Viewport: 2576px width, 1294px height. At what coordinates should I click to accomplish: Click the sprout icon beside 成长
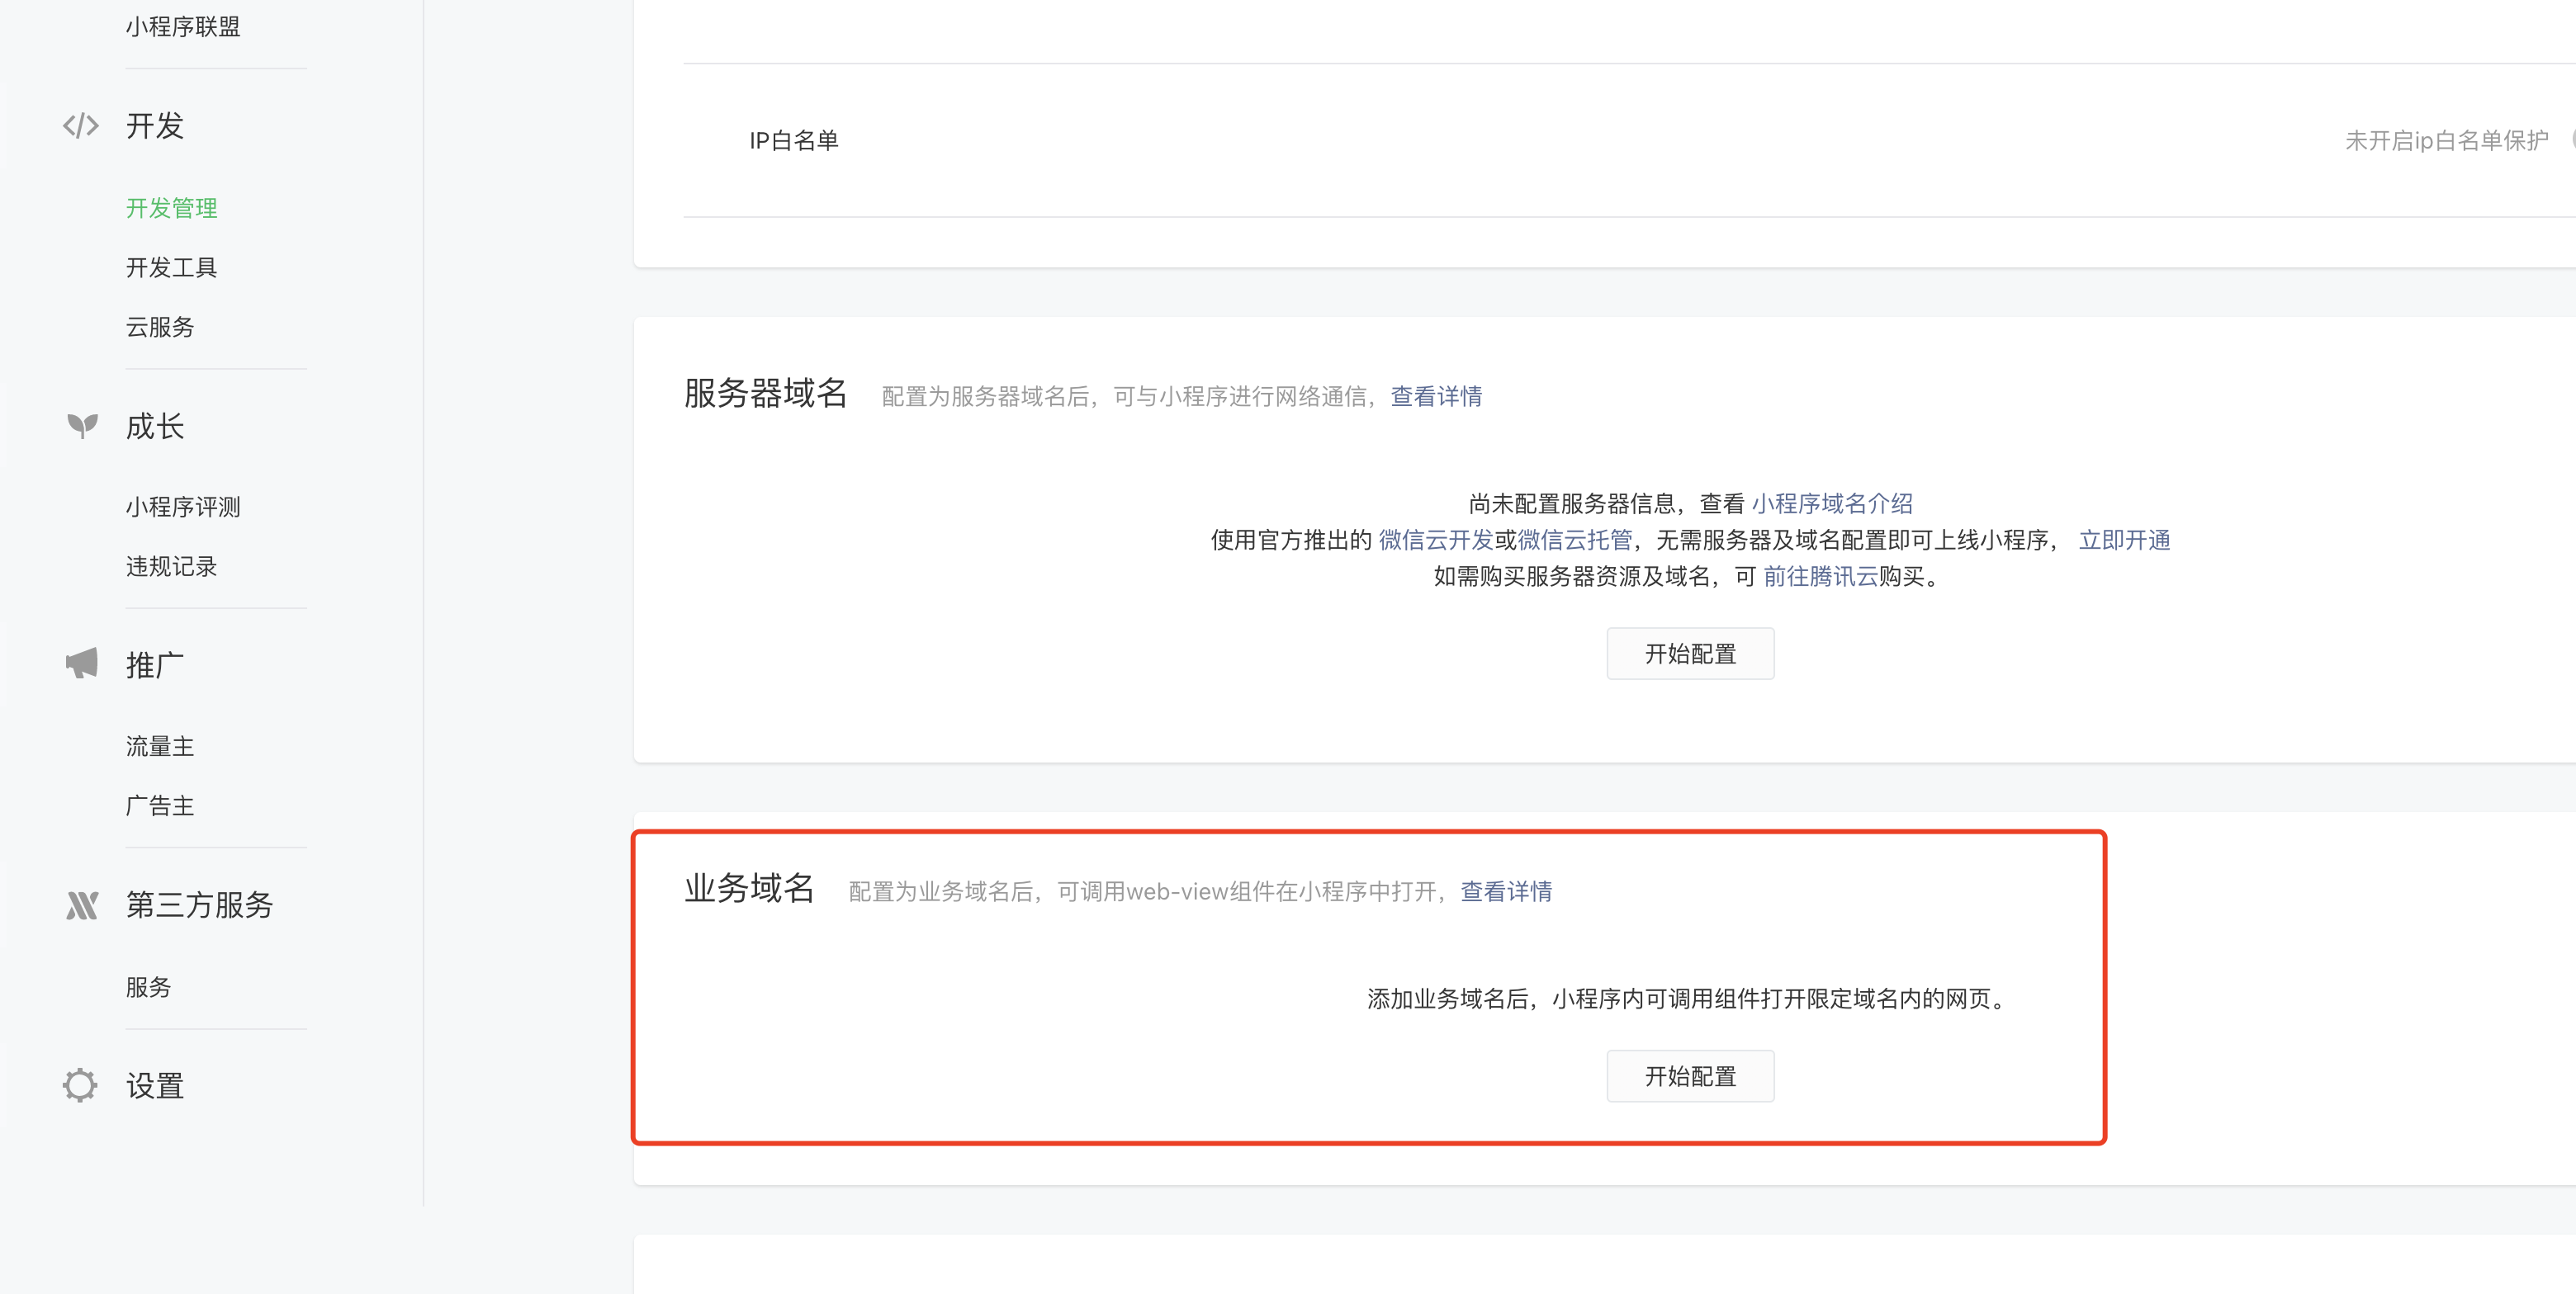(82, 426)
